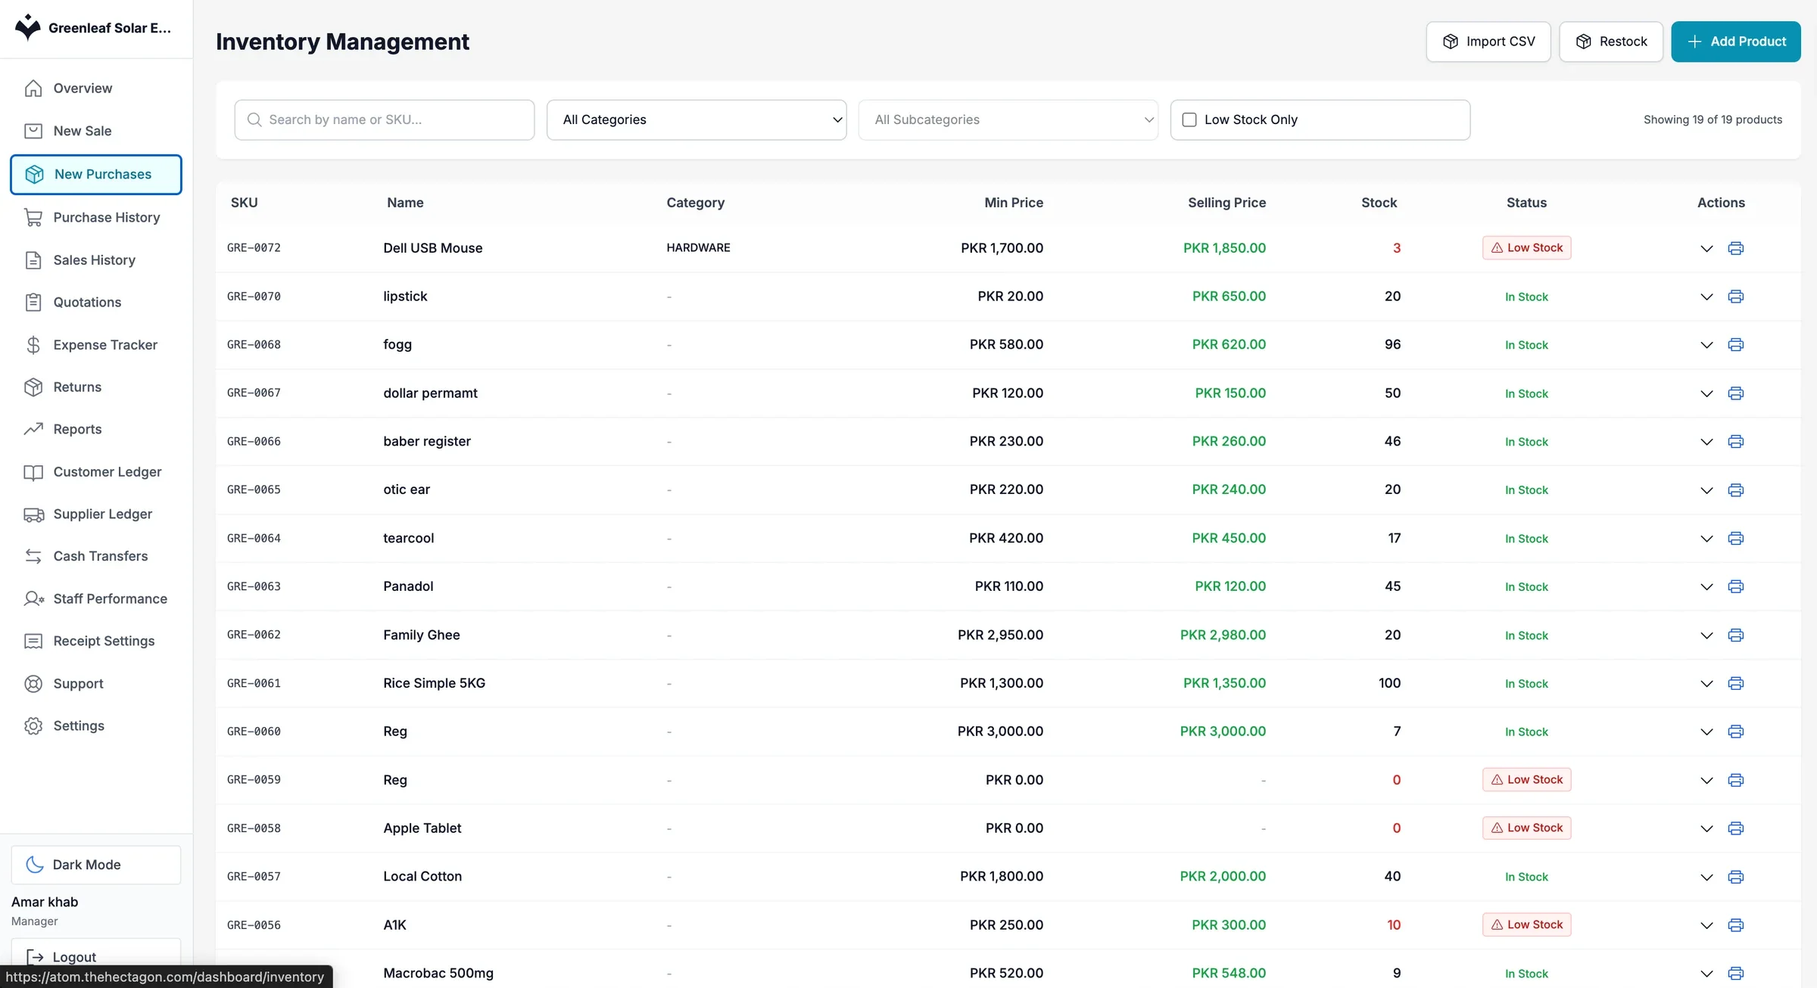Open Staff Performance page

click(x=96, y=599)
